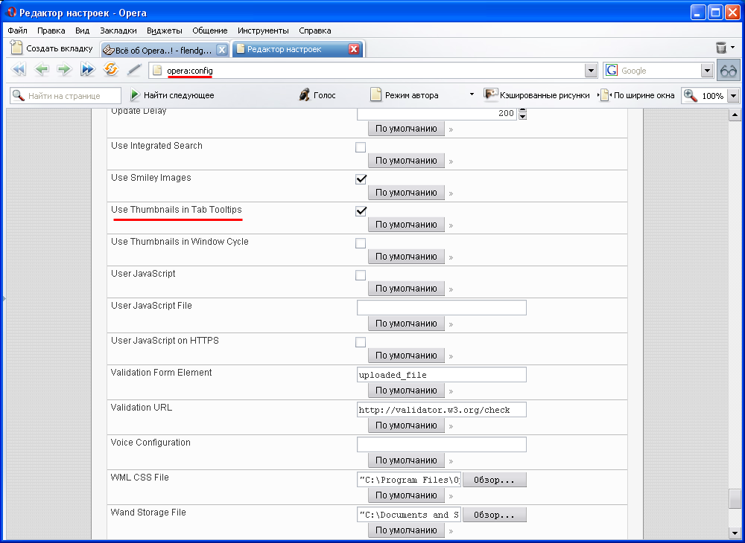Click the Find on page search field

coord(66,96)
